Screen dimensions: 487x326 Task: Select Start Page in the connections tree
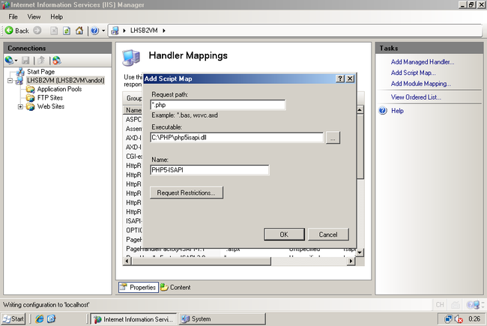40,71
